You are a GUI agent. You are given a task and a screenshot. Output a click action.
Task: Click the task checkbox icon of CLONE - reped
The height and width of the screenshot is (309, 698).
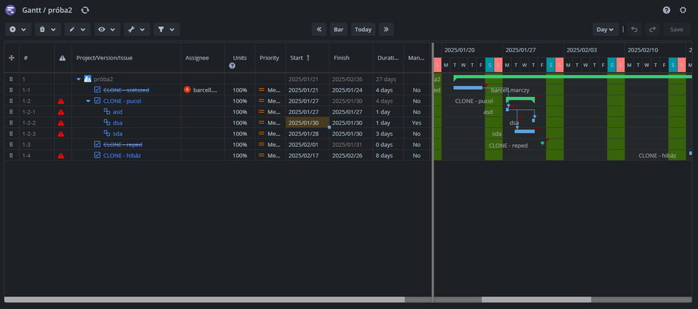point(97,144)
